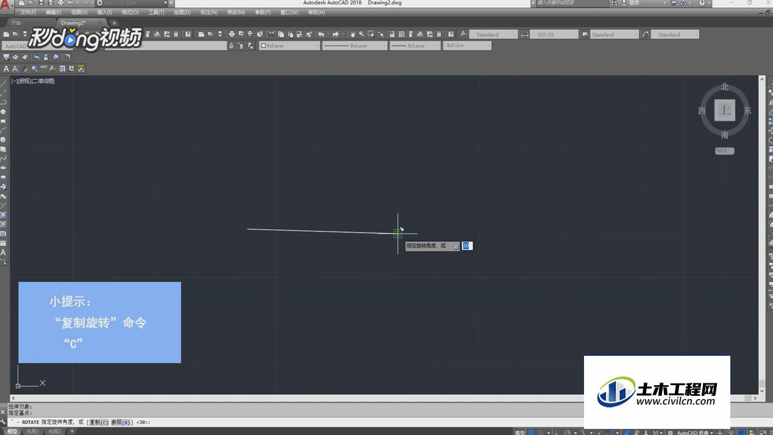
Task: Click the Undo arrow in standard toolbar
Action: tap(321, 34)
